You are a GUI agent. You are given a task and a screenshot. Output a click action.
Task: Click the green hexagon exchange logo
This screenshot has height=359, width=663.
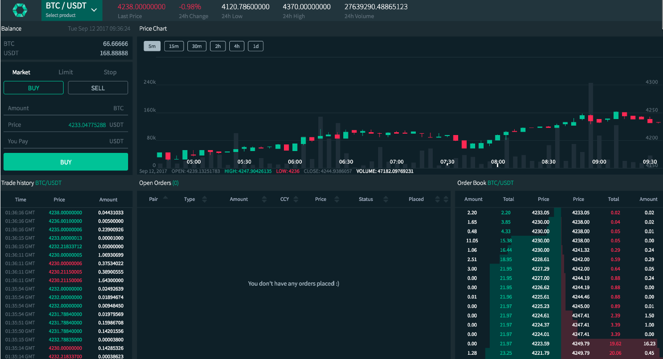click(x=20, y=10)
